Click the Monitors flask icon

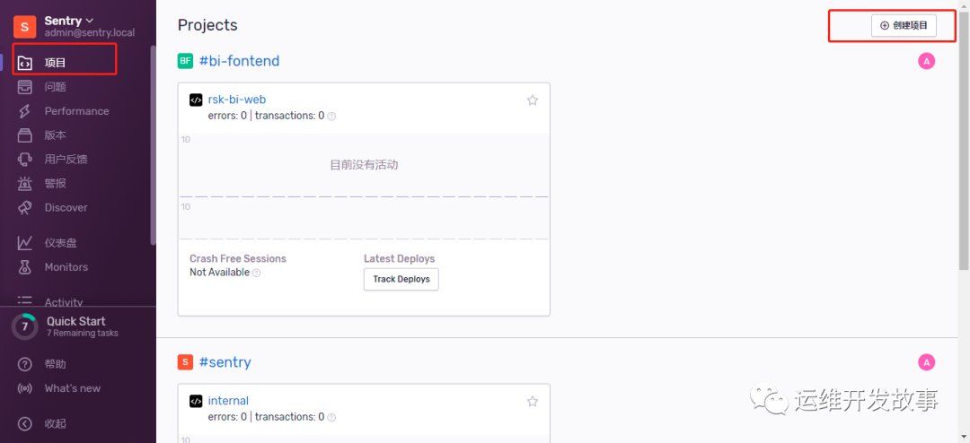point(25,267)
